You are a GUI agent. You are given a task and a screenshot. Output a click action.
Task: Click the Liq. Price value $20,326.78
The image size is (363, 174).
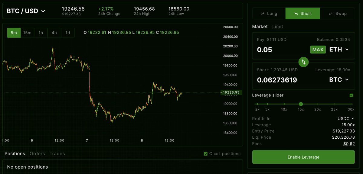[x=343, y=137]
